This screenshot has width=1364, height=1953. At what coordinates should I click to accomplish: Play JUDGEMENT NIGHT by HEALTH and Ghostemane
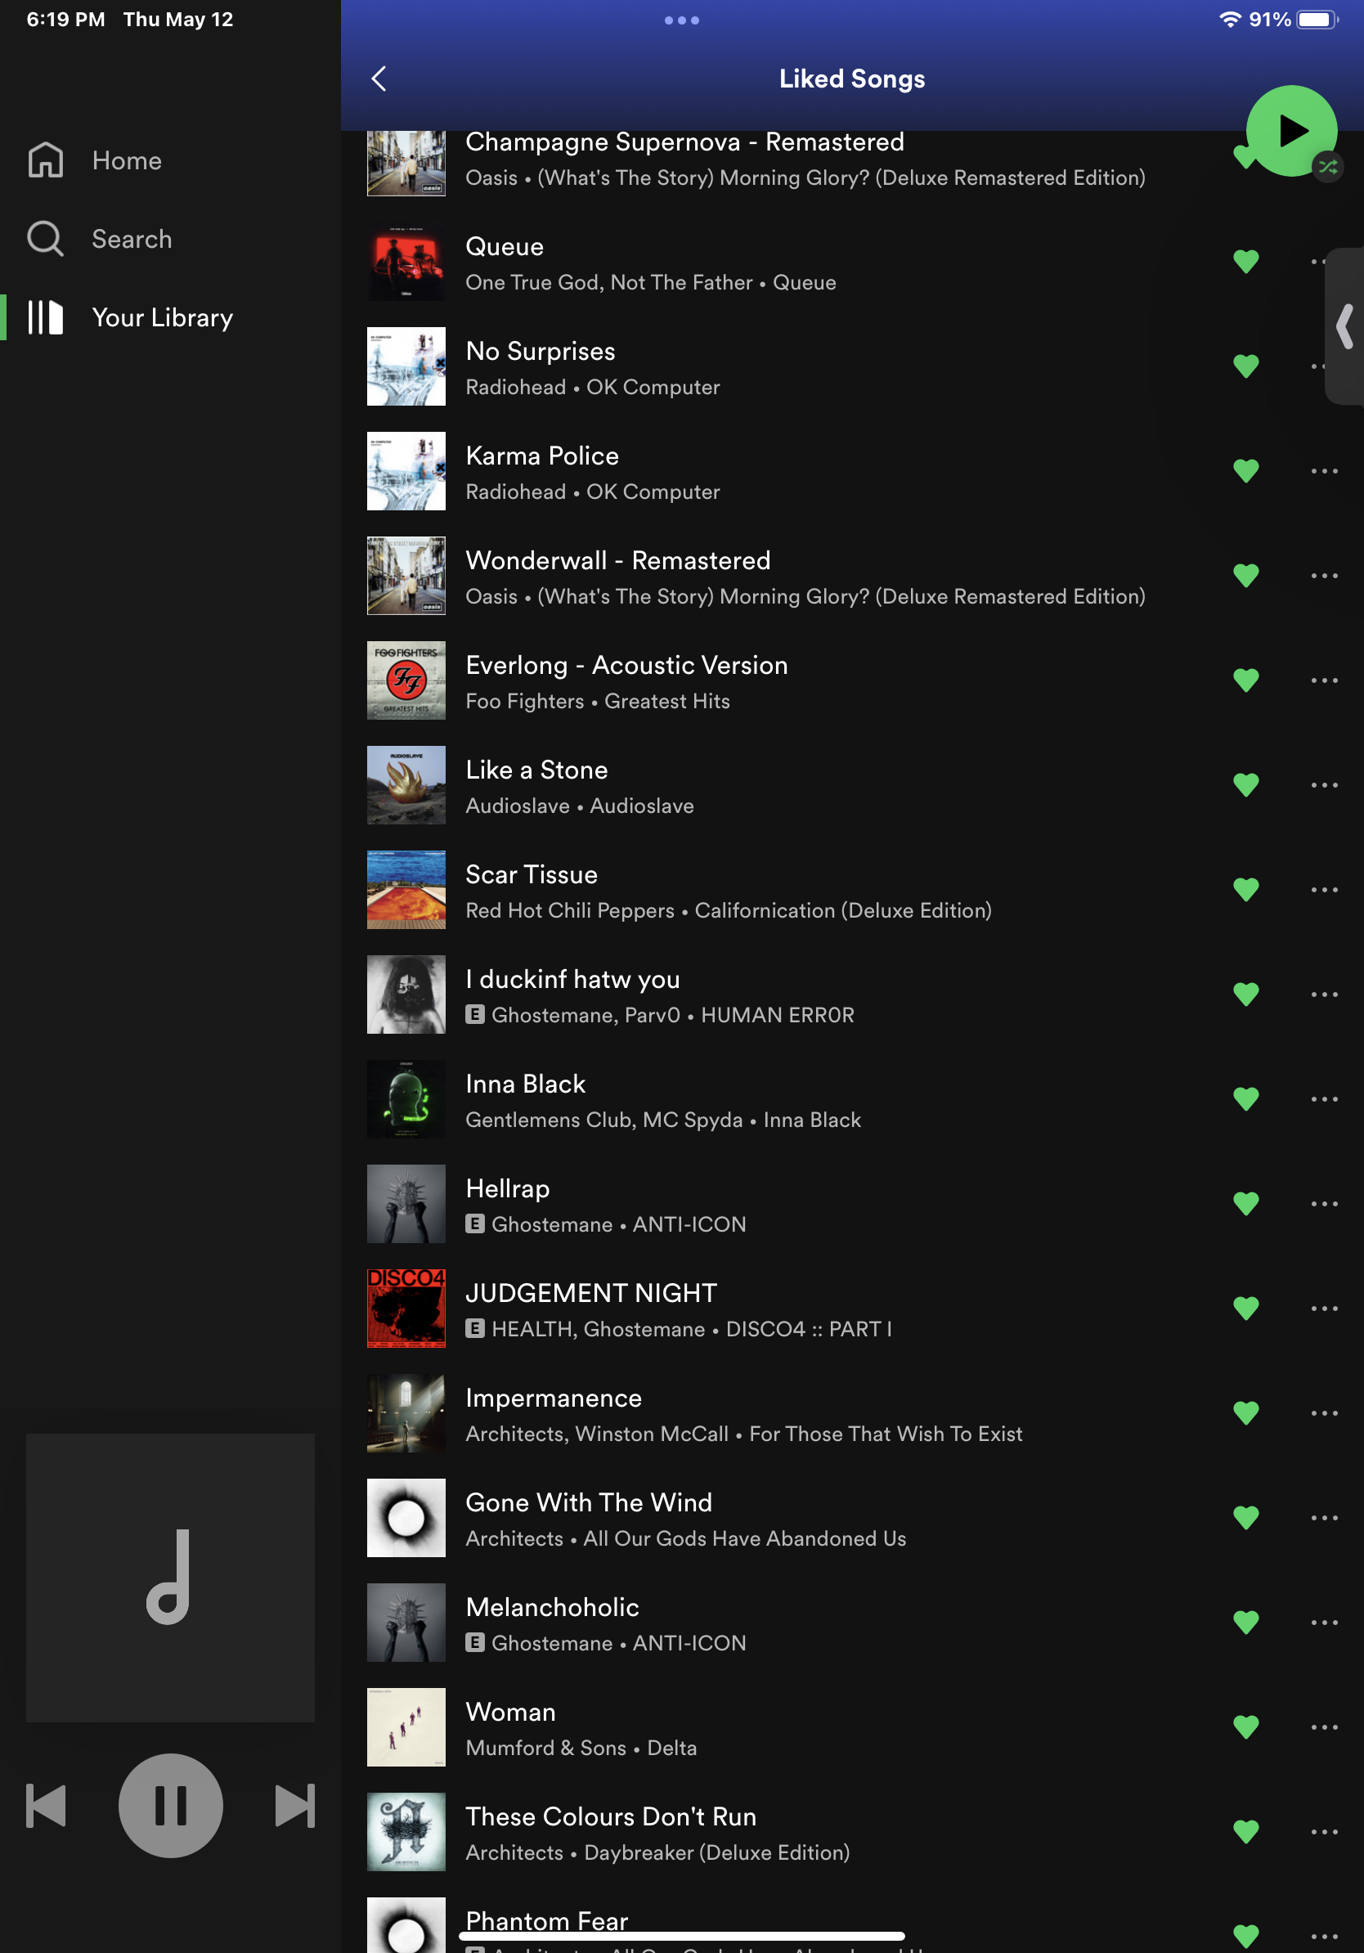[590, 1293]
